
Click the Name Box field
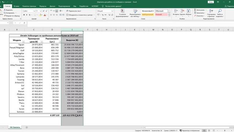pos(3,23)
